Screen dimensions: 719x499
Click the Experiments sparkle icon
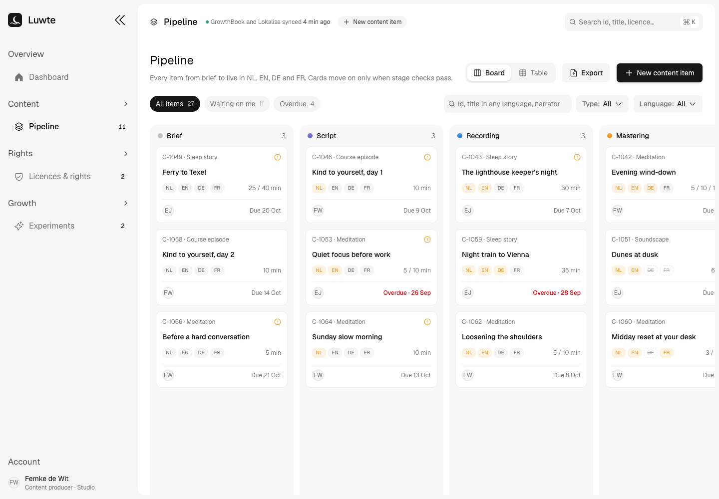tap(19, 226)
